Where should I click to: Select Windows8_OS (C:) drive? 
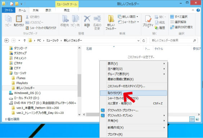pos(25,93)
